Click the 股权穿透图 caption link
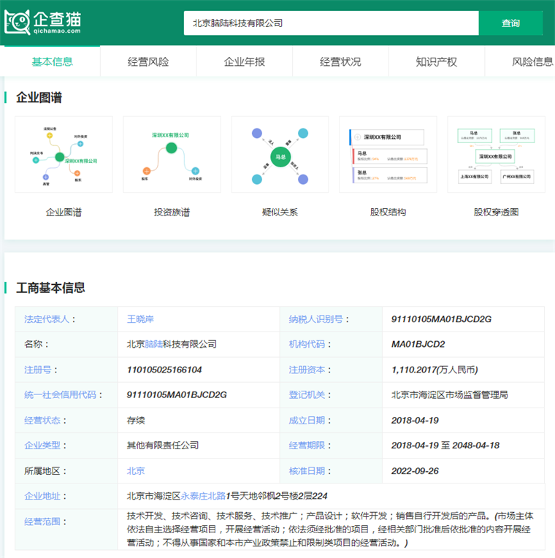This screenshot has width=555, height=558. point(496,213)
